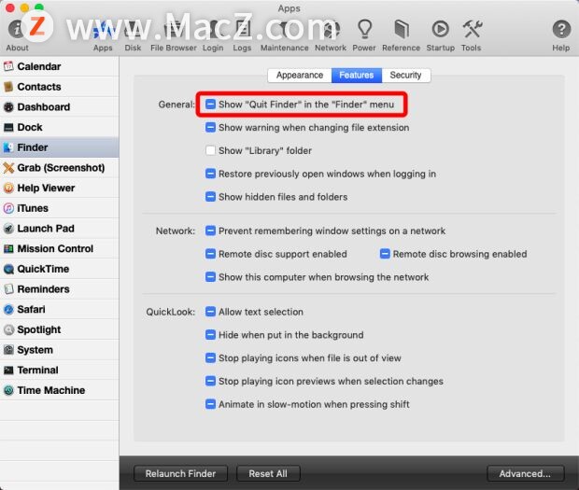Open Help from the toolbar

coord(561,35)
